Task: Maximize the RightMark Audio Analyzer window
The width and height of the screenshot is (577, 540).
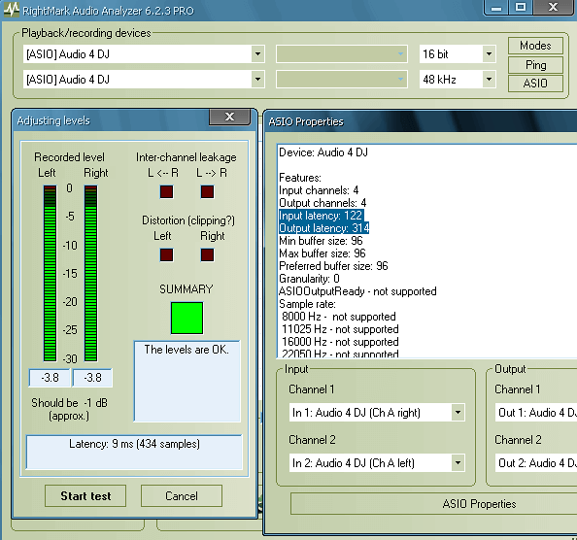Action: coord(521,8)
